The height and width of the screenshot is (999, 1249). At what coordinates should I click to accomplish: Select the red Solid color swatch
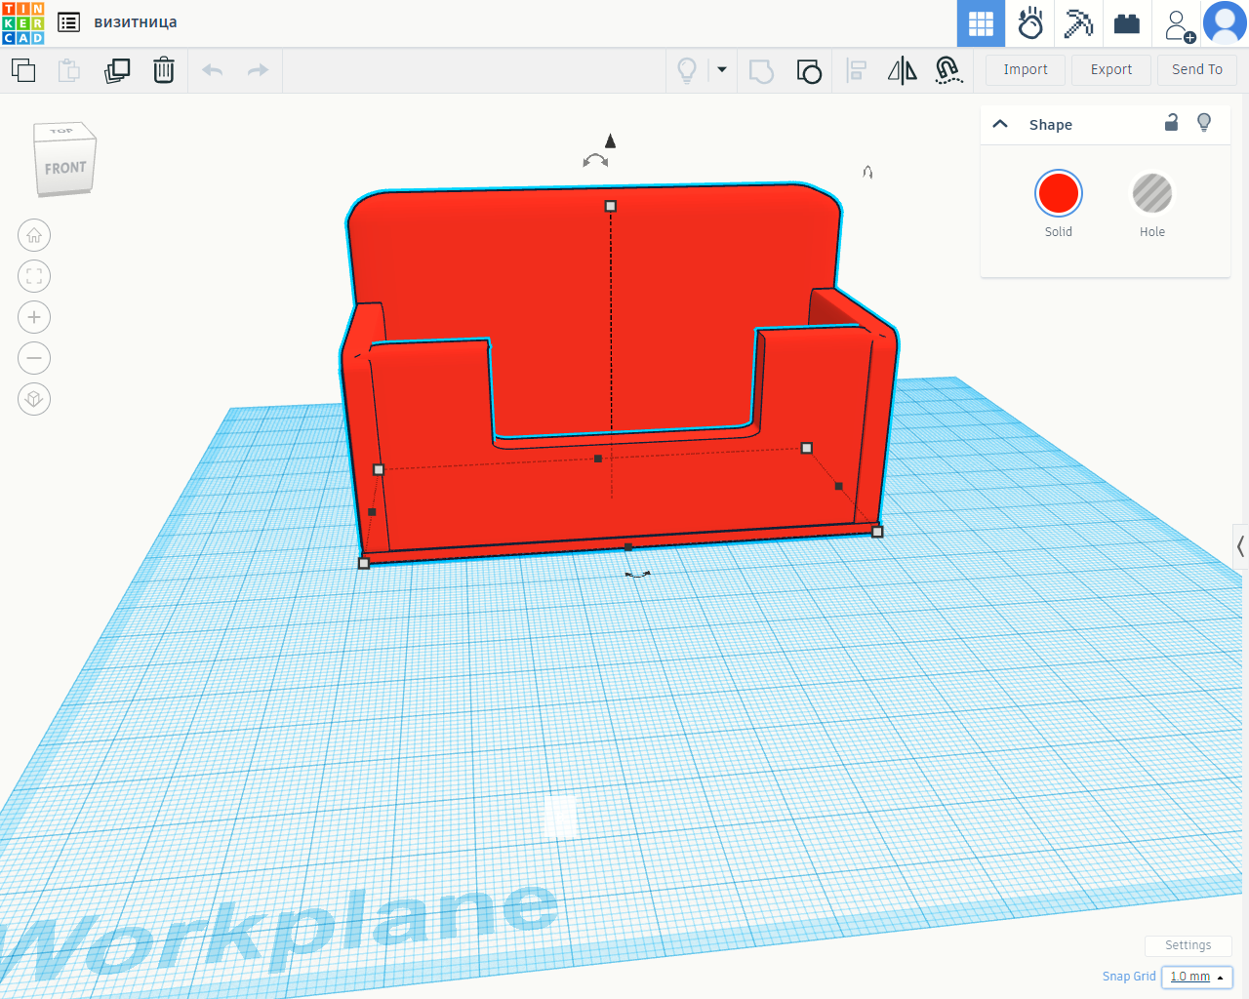[1059, 193]
